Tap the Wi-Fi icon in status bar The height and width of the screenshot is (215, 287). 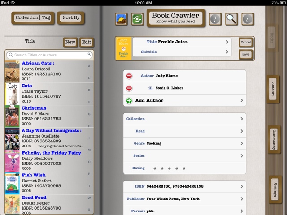point(13,3)
